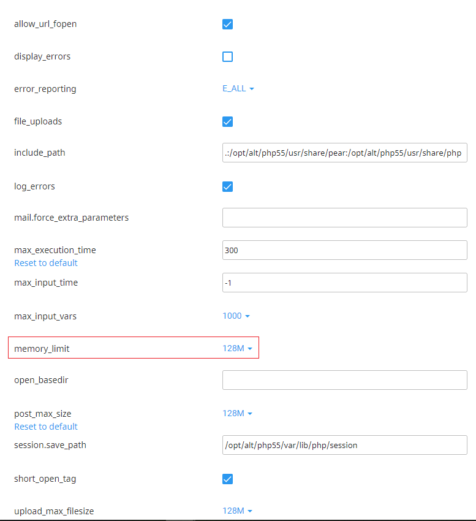Image resolution: width=476 pixels, height=521 pixels.
Task: Click Reset to default under post_max_size
Action: pyautogui.click(x=46, y=427)
